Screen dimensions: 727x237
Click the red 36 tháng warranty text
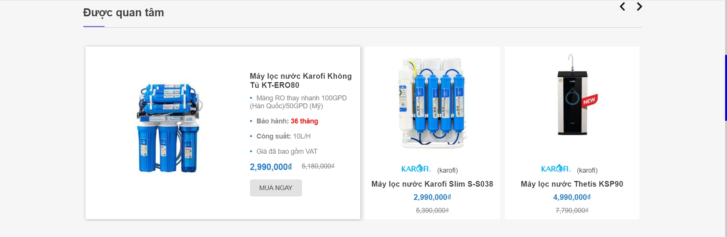click(304, 121)
